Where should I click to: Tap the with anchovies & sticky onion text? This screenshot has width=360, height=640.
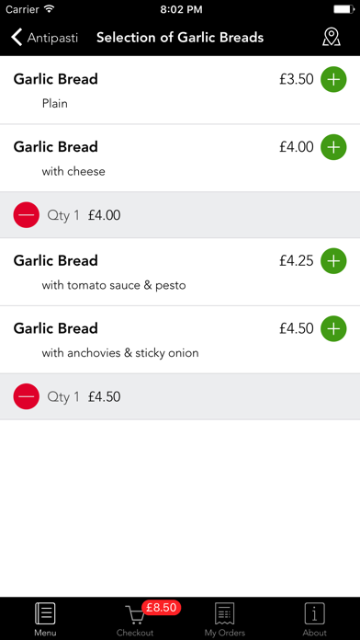[x=120, y=353]
